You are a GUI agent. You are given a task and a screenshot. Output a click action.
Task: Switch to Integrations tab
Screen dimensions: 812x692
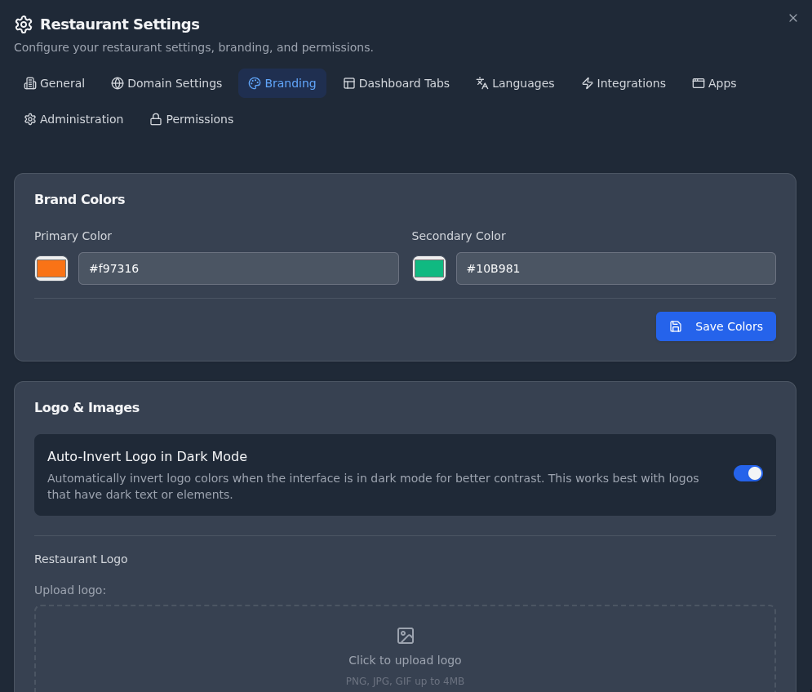coord(623,83)
